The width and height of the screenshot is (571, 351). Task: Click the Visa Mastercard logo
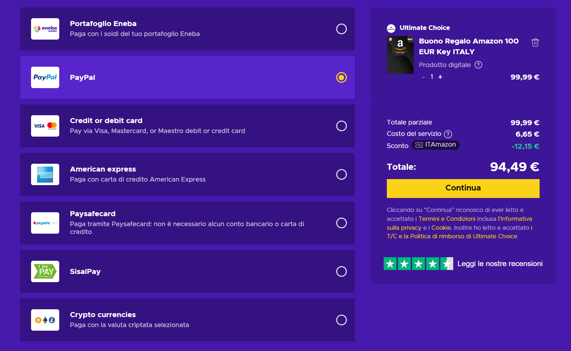(x=45, y=126)
